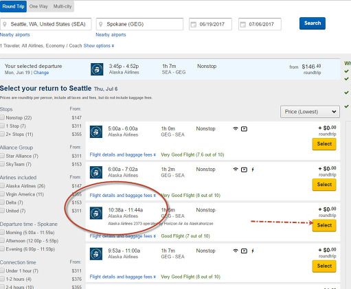Image resolution: width=351 pixels, height=289 pixels.
Task: Open Nearby airports link under Seattle
Action: click(x=15, y=35)
